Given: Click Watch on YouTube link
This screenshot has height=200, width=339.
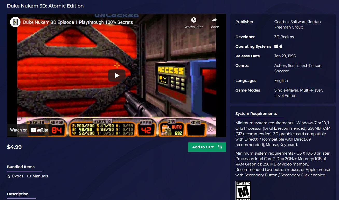Looking at the screenshot, I should coord(29,130).
